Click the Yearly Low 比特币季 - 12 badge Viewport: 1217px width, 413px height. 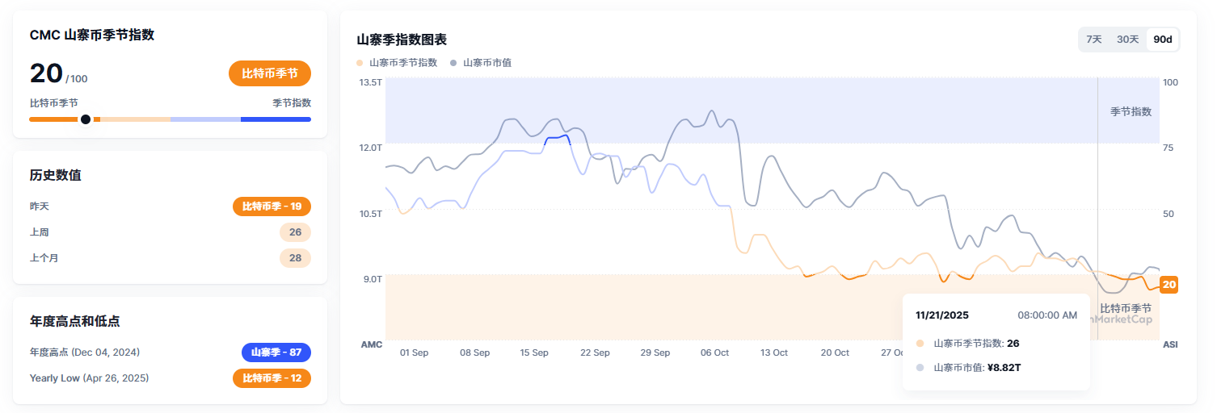(x=272, y=378)
